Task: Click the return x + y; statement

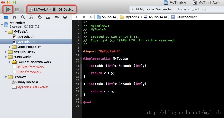Action: [x=103, y=73]
